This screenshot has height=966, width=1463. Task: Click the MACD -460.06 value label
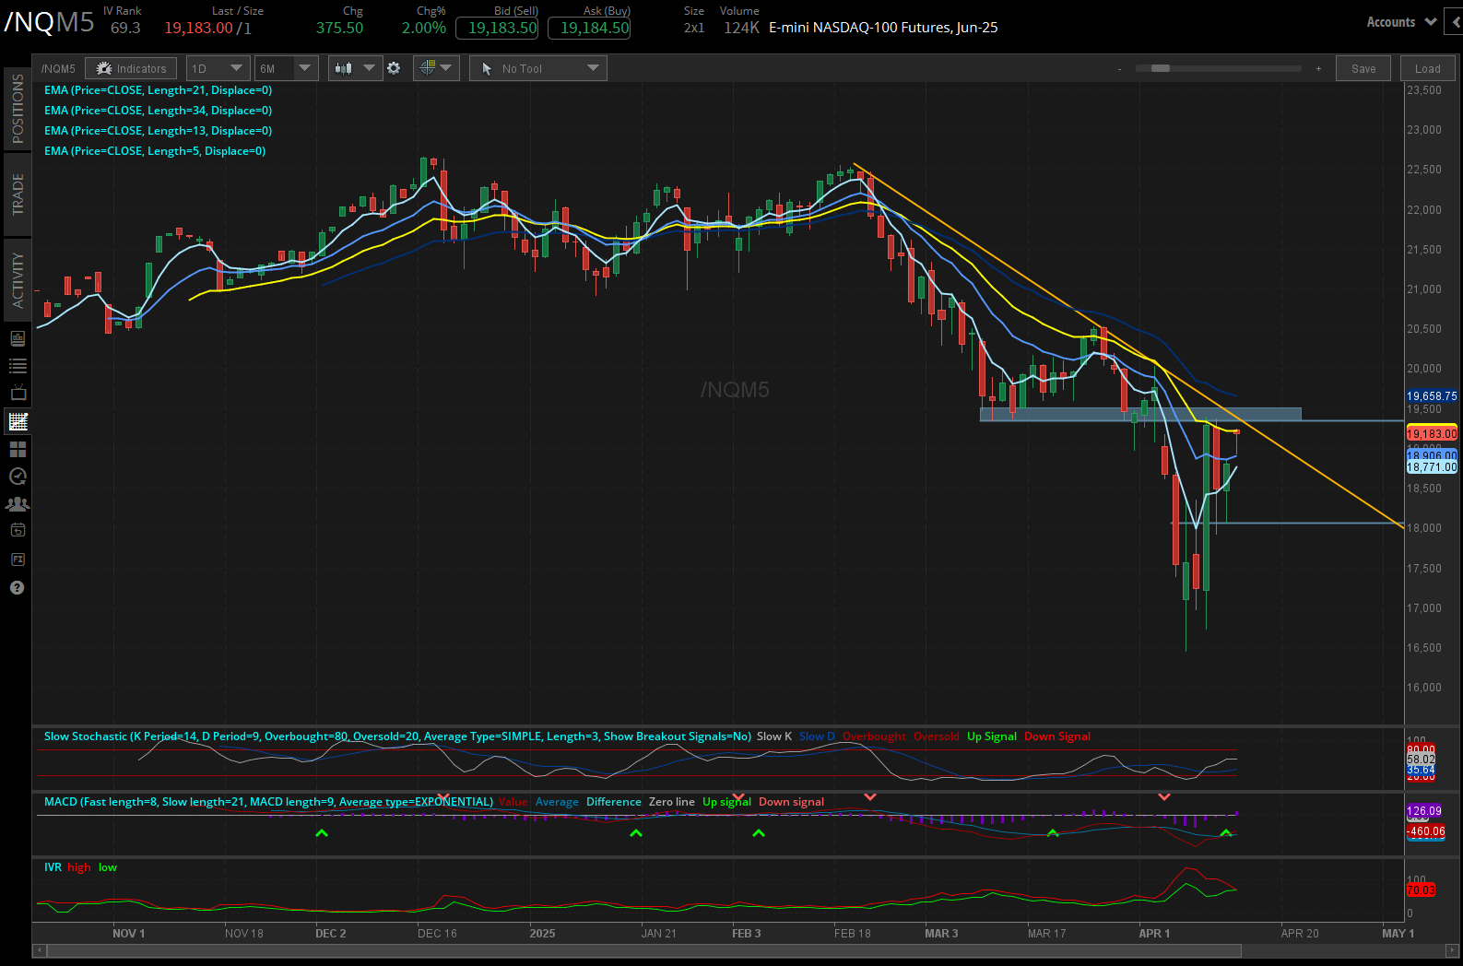point(1425,831)
